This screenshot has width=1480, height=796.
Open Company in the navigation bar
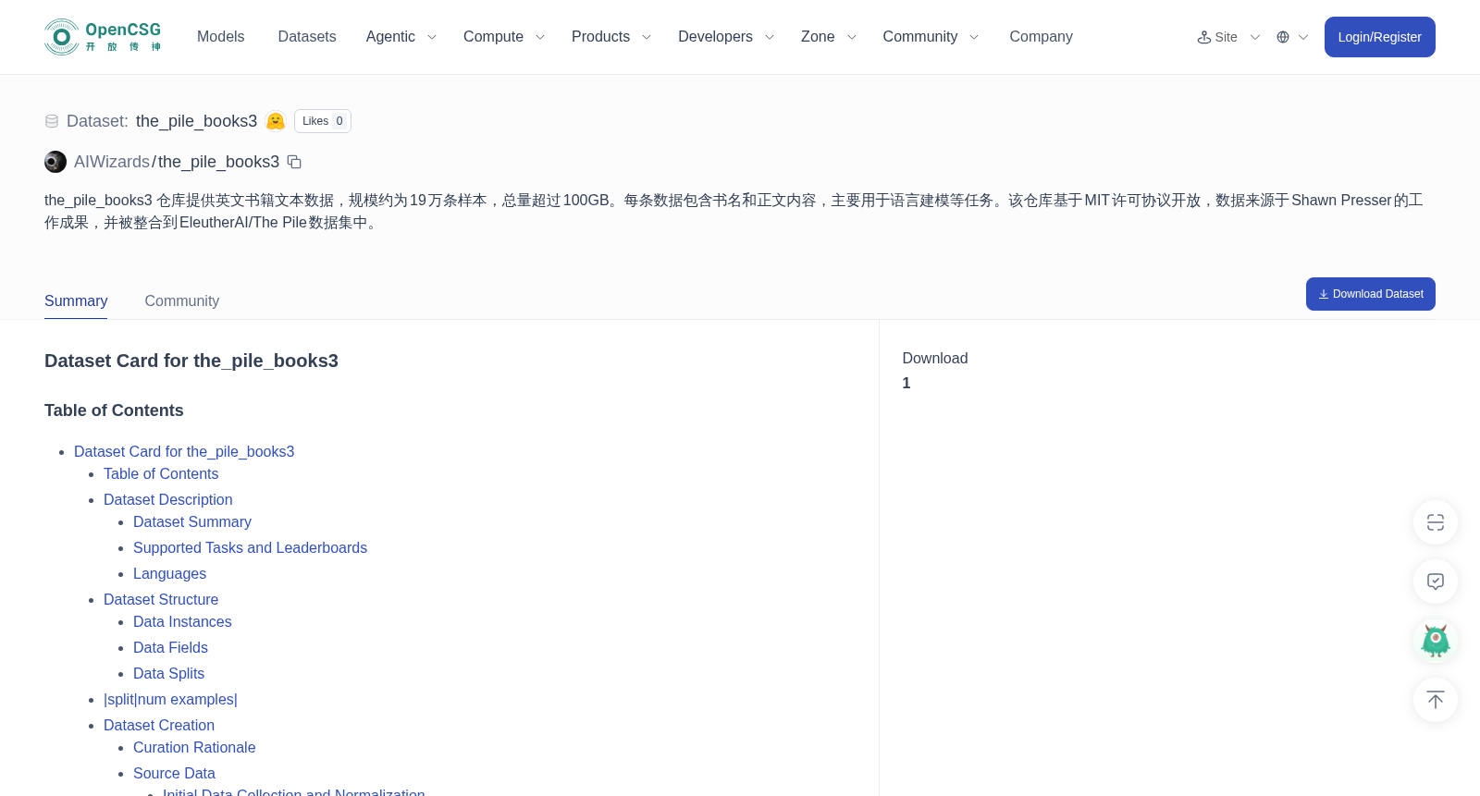coord(1041,37)
